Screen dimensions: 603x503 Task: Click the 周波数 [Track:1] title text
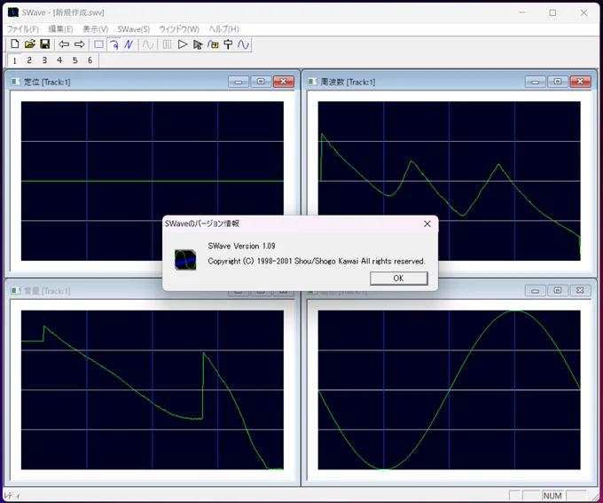click(x=348, y=82)
